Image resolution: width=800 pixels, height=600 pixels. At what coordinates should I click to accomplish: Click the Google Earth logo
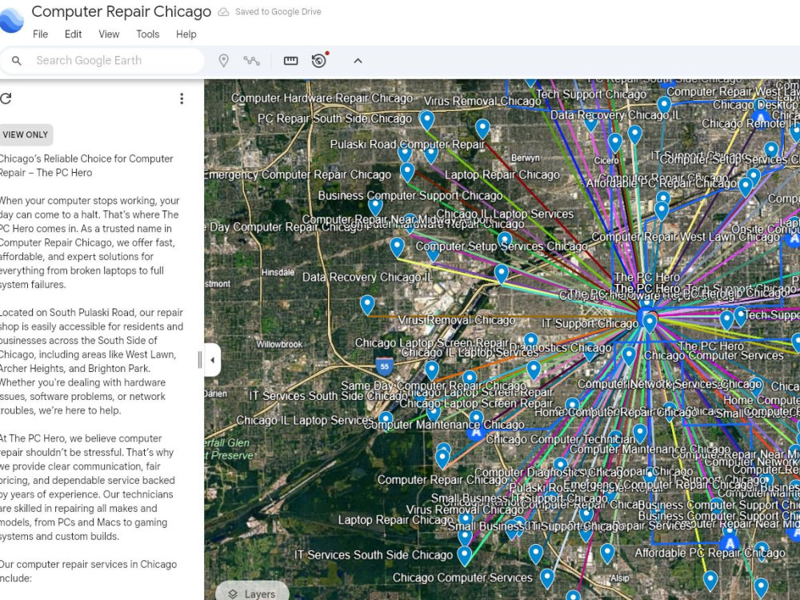pos(11,21)
